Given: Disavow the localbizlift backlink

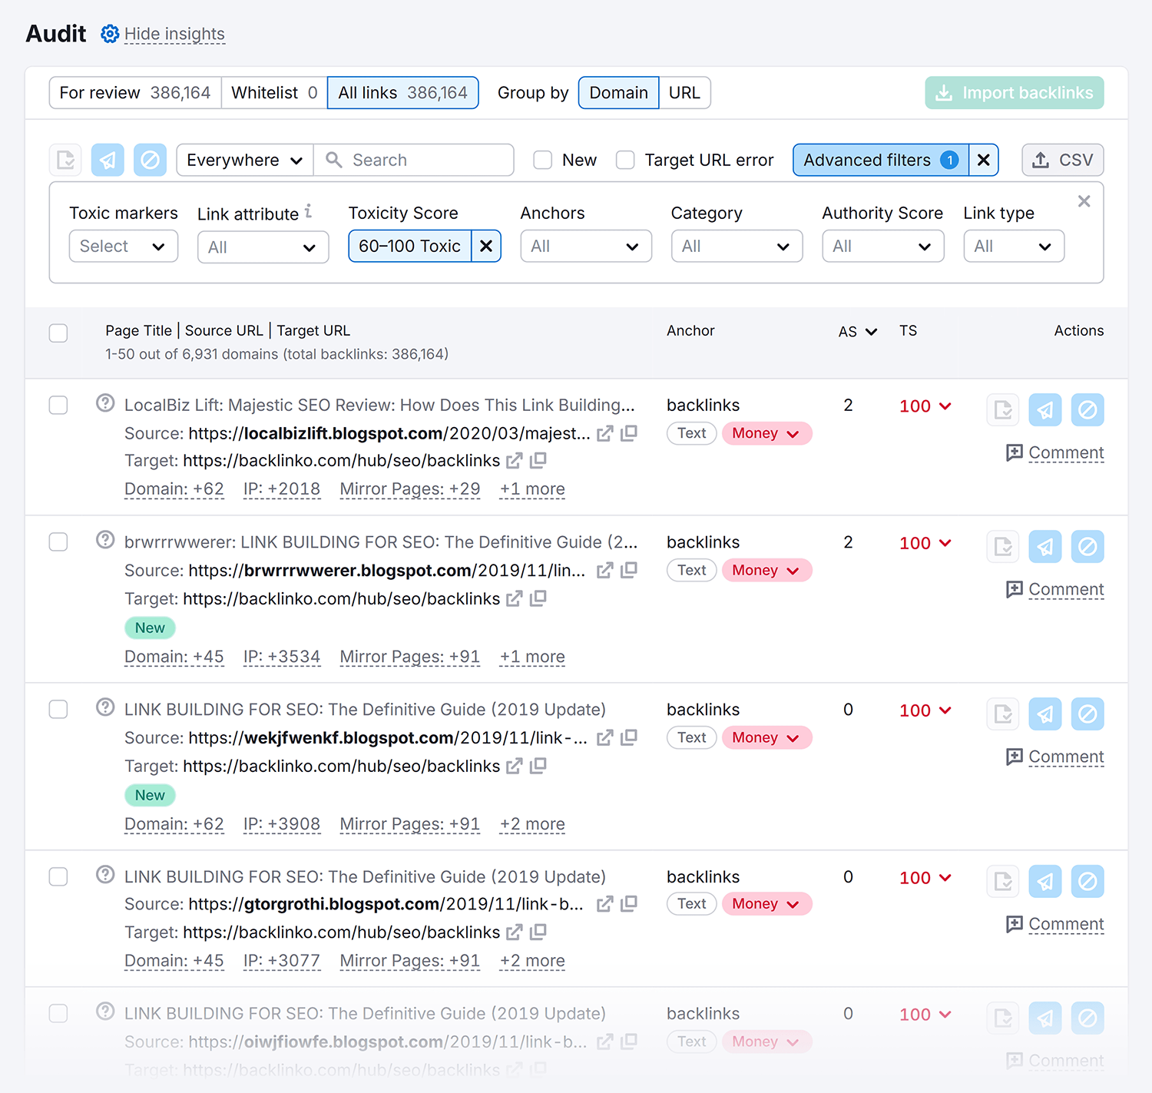Looking at the screenshot, I should pos(1087,410).
